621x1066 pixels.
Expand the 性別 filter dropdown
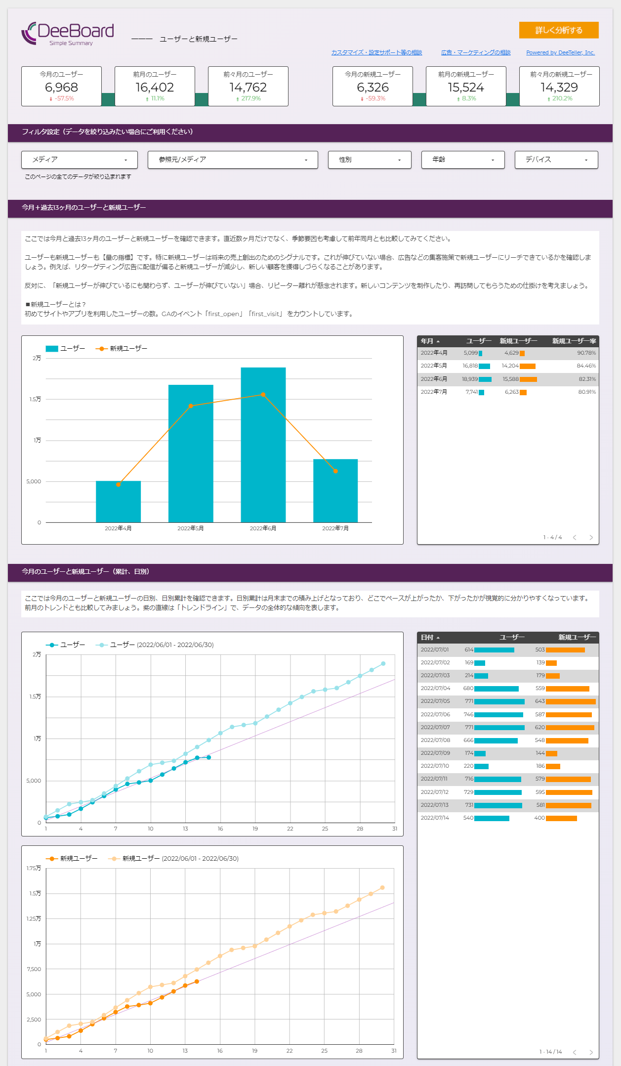370,160
